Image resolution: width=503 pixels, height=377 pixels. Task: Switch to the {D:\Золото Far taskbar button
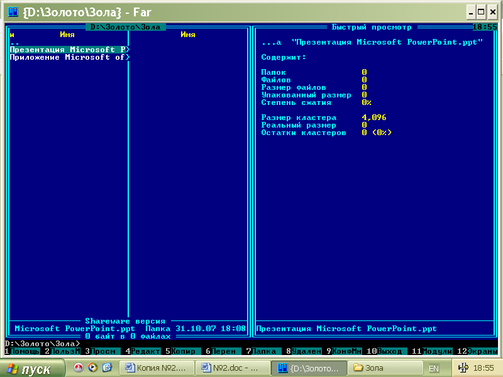[x=309, y=368]
